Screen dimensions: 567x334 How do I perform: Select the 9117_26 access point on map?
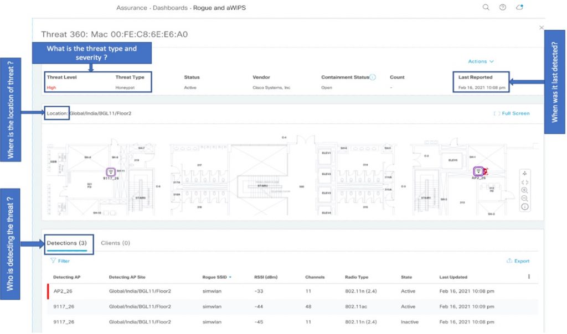point(111,172)
